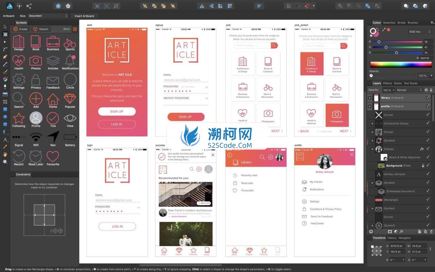Select the Ellipse shape tool

(x=5, y=117)
